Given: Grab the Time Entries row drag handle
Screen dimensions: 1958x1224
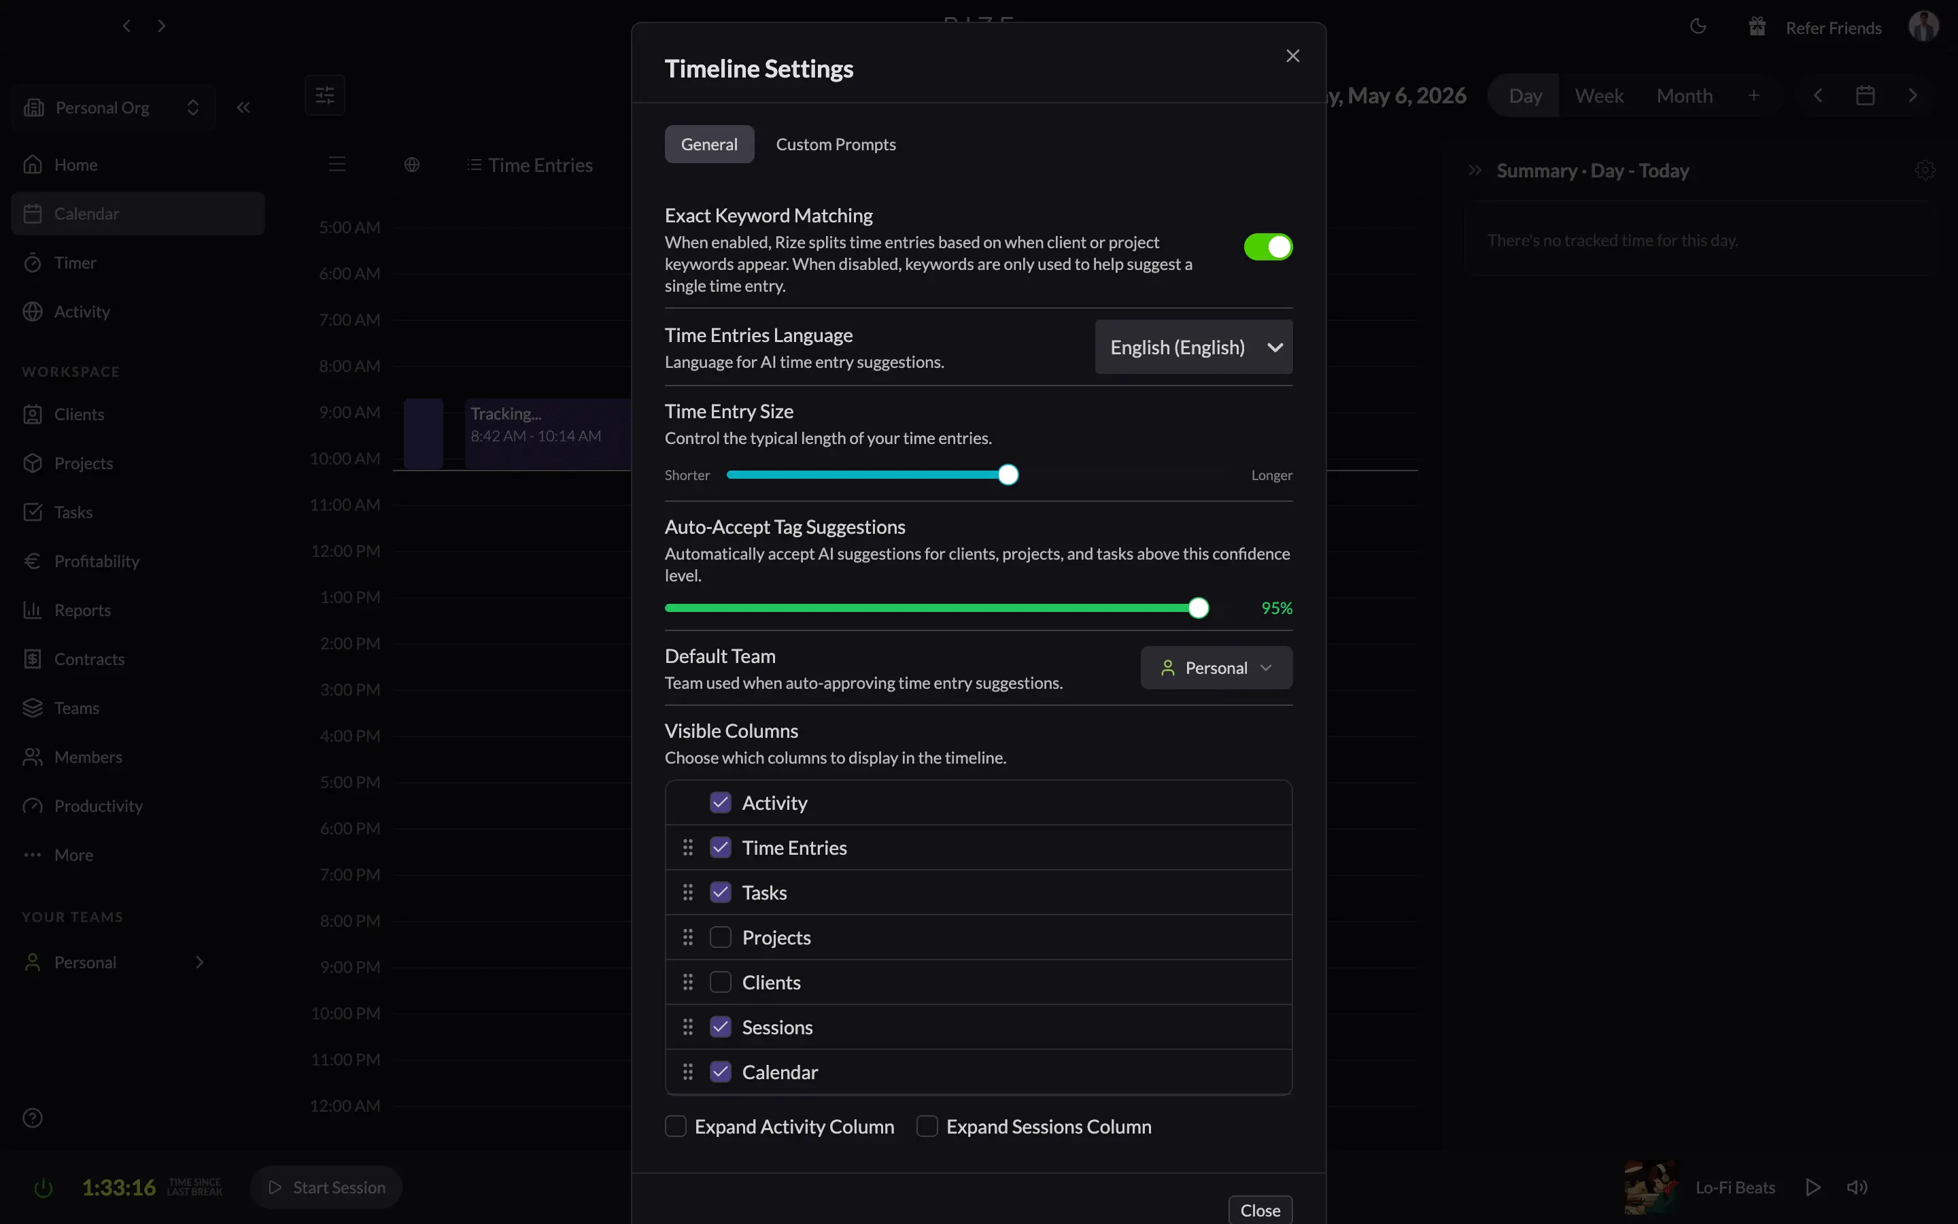Looking at the screenshot, I should (x=688, y=847).
